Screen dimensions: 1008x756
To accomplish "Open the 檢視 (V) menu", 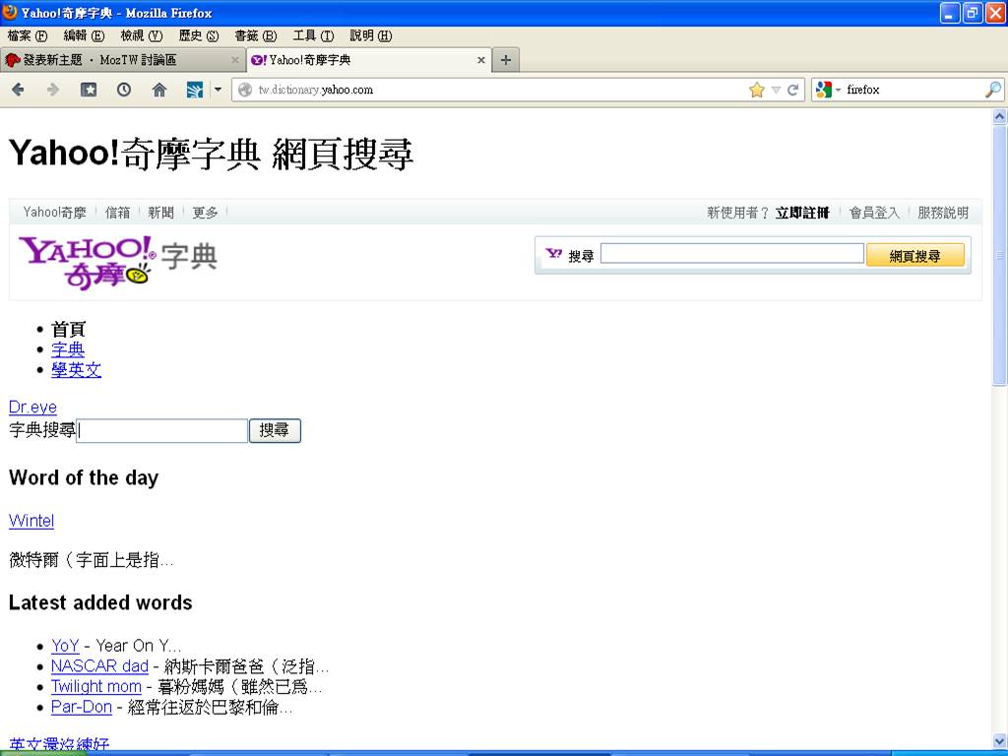I will pyautogui.click(x=142, y=35).
